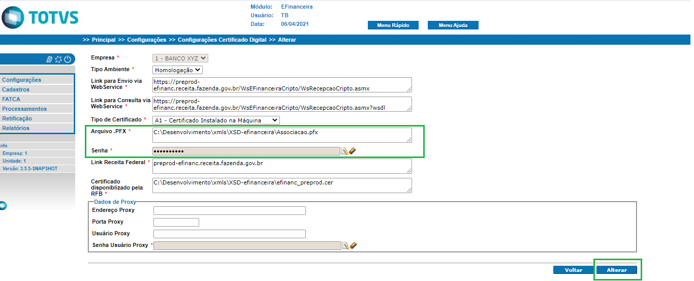This screenshot has width=694, height=281.
Task: Click the Endereço Proxy input field
Action: [230, 211]
